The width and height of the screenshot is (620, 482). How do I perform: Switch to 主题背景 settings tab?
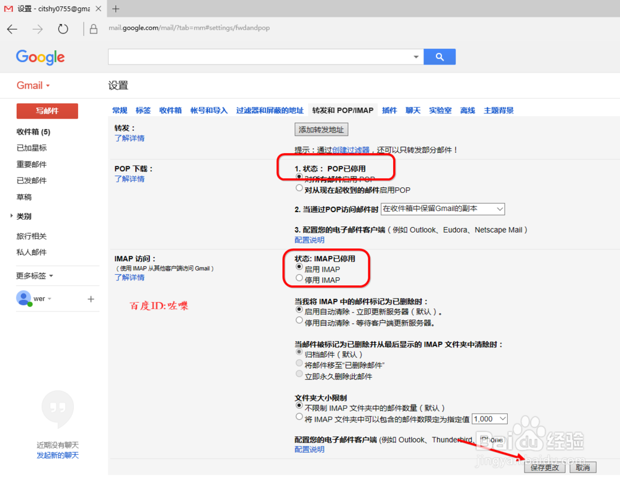point(498,110)
